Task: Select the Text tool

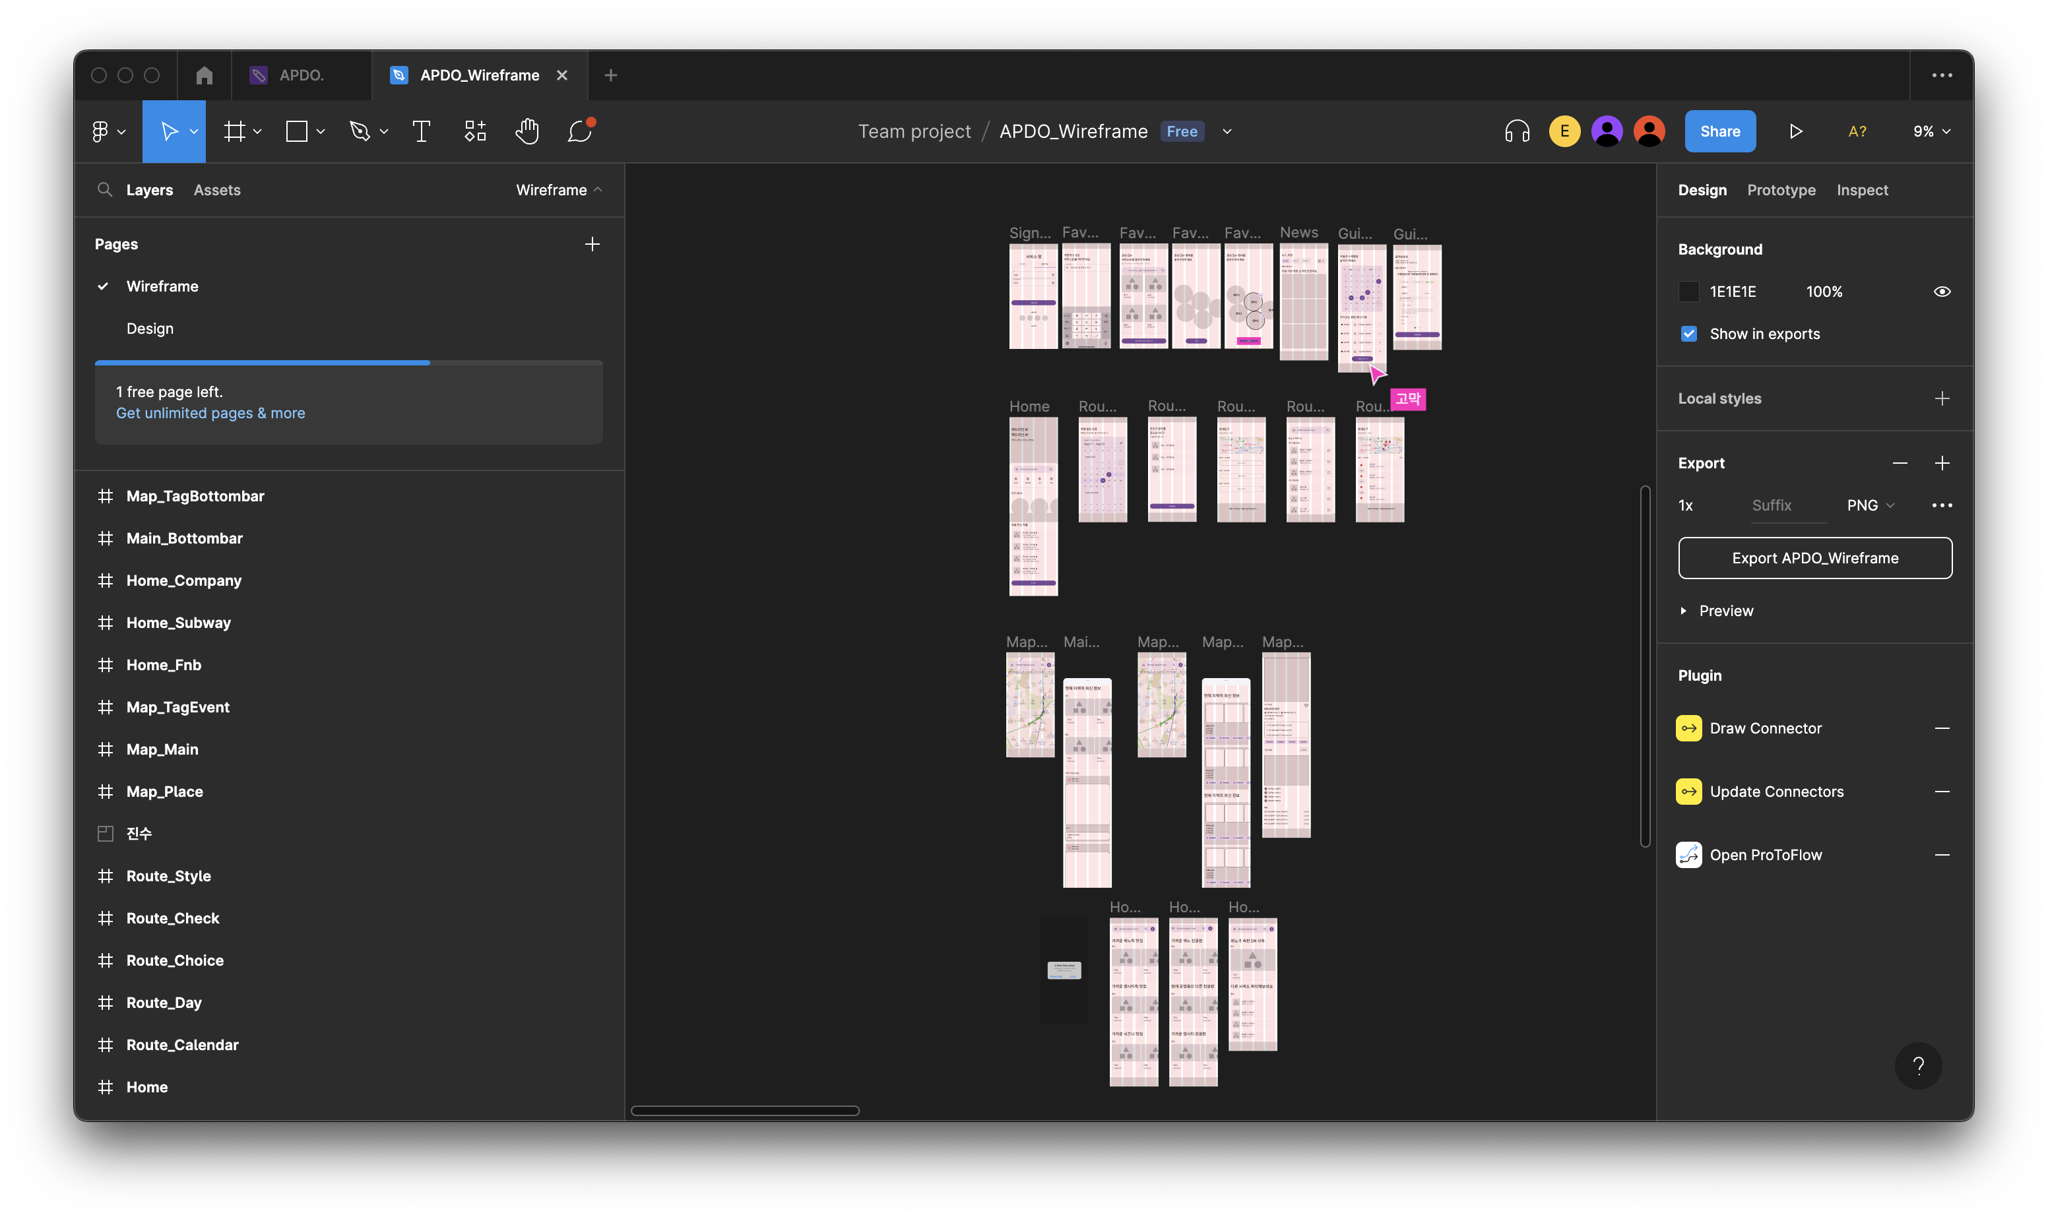Action: click(422, 131)
